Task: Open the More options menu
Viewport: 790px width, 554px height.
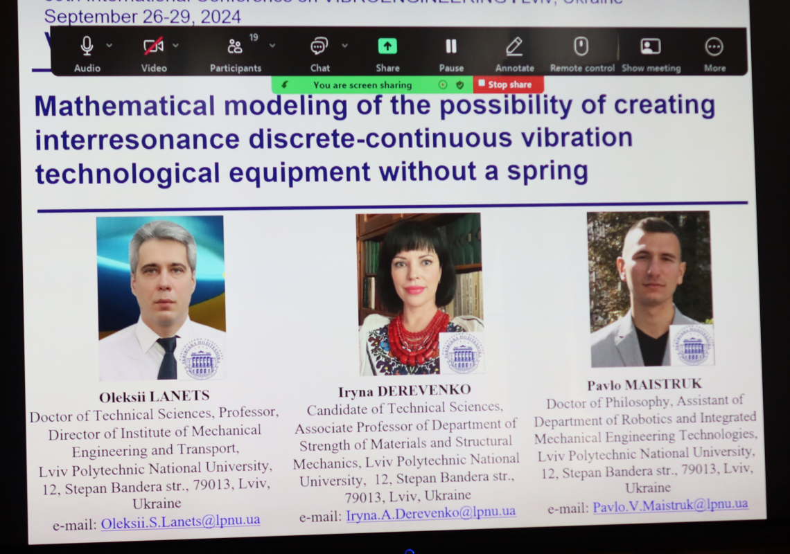Action: 714,46
